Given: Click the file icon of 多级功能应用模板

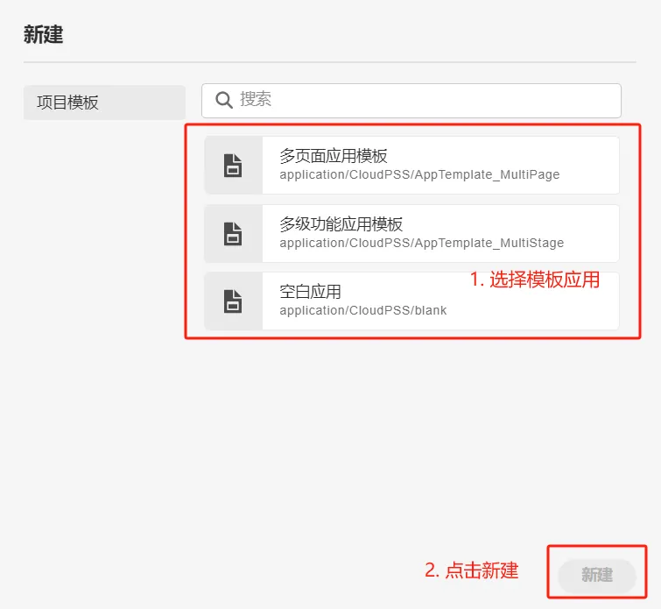Looking at the screenshot, I should coord(233,234).
